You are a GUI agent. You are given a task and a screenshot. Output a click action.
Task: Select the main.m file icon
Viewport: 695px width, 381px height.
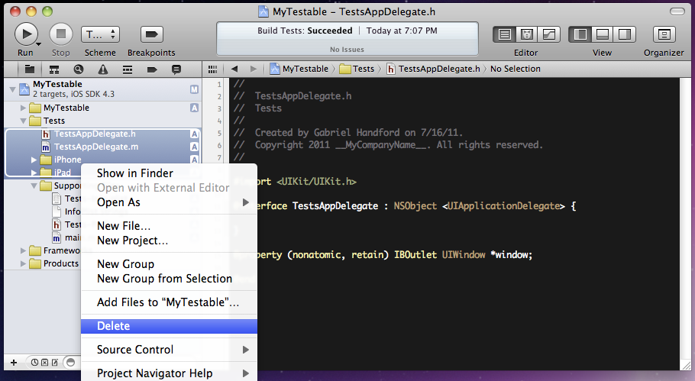coord(57,238)
